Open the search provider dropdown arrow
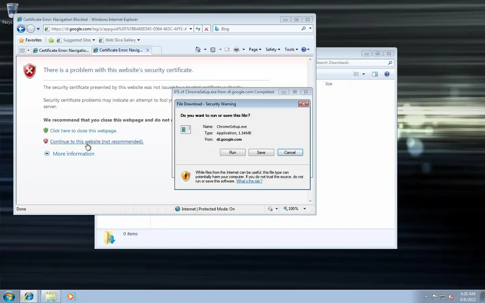This screenshot has height=303, width=485. (x=310, y=29)
